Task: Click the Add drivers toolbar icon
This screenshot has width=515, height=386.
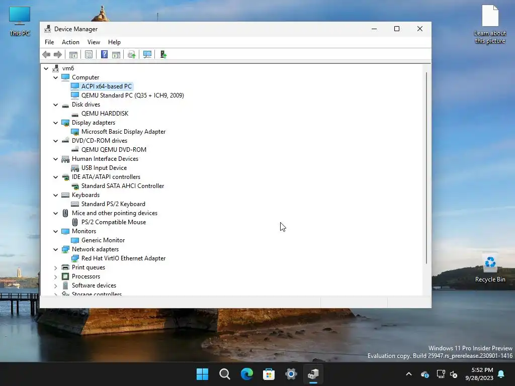Action: coord(163,54)
